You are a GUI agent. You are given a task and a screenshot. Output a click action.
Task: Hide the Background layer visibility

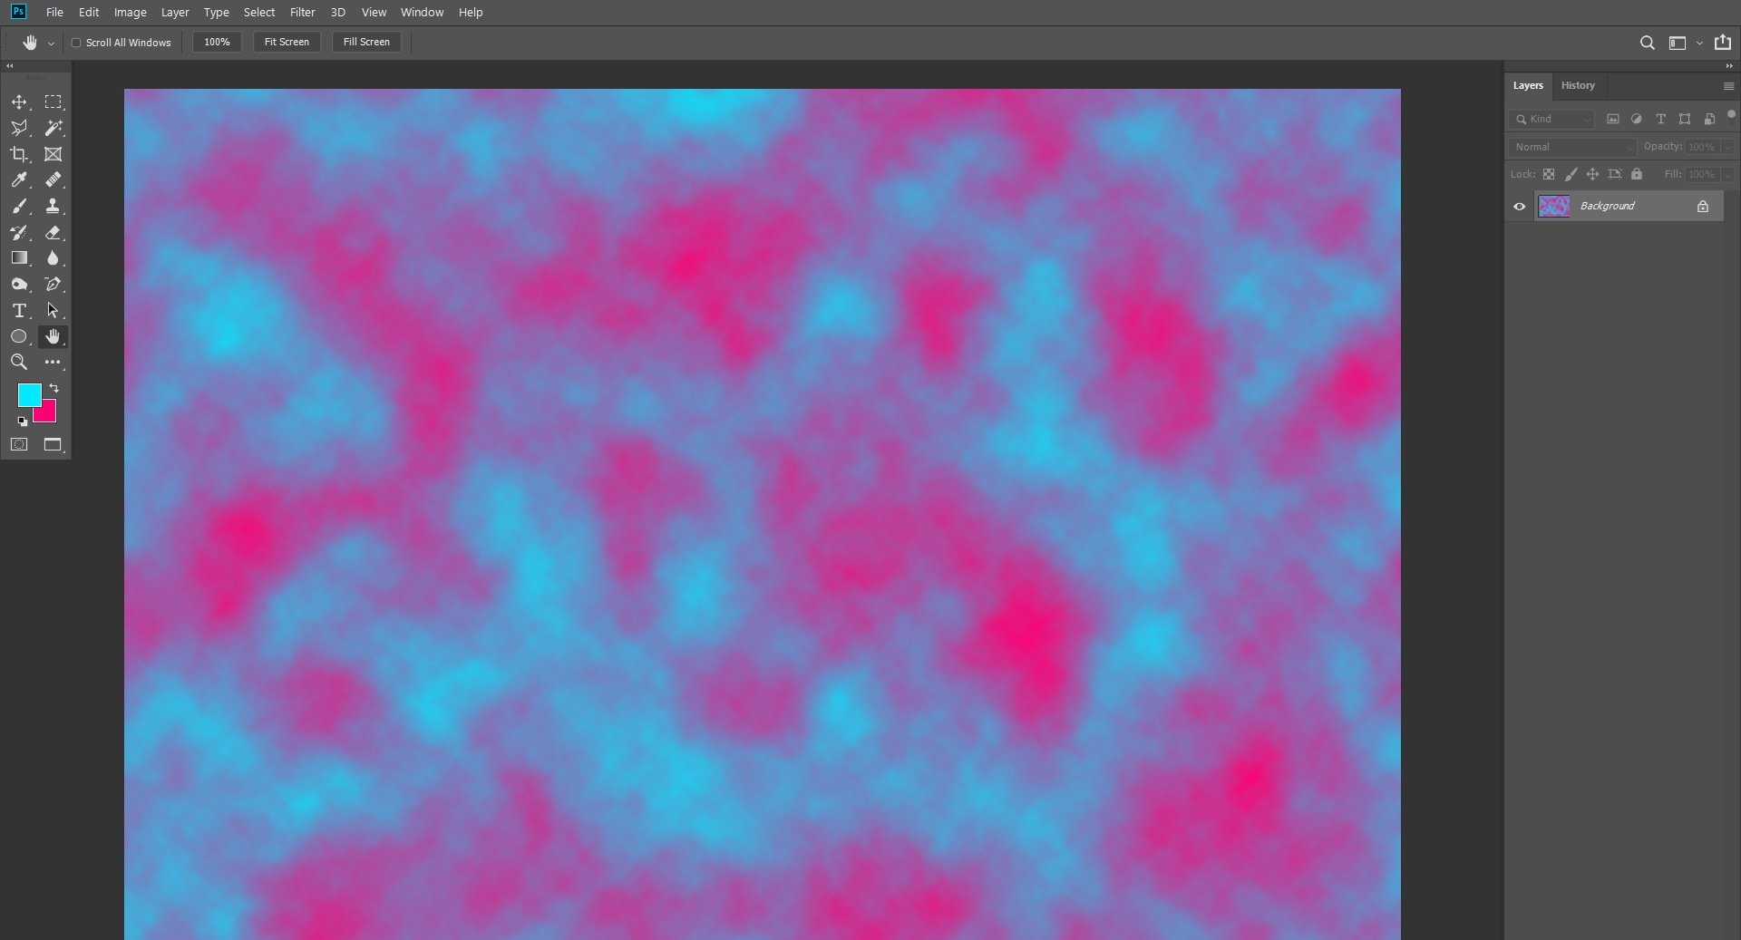pyautogui.click(x=1519, y=207)
